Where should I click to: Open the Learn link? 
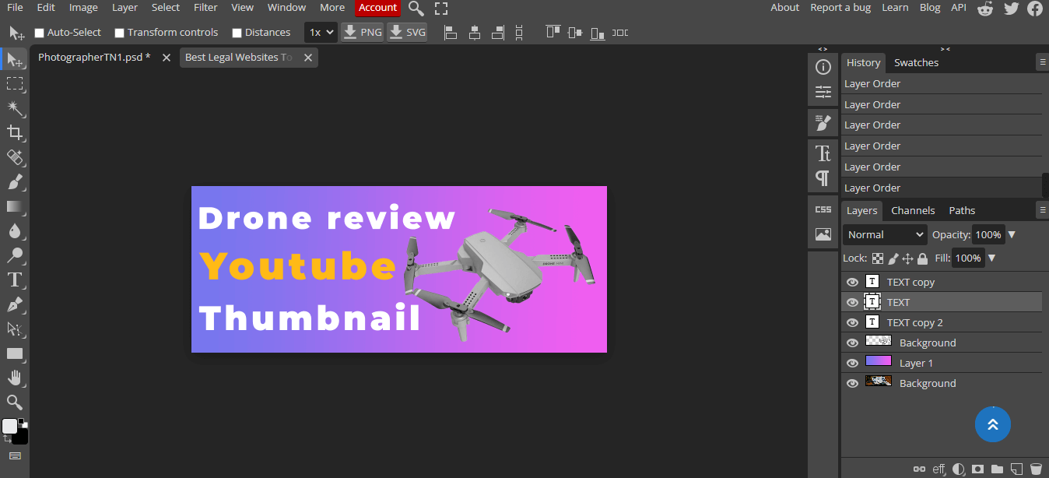tap(895, 8)
